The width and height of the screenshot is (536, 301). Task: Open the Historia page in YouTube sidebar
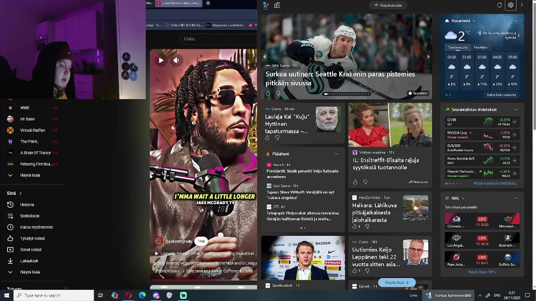(x=27, y=205)
